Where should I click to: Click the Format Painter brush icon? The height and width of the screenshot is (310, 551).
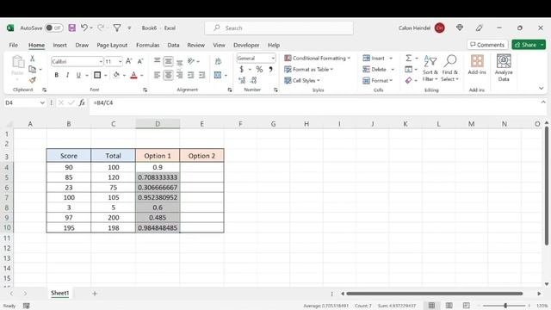click(x=33, y=80)
